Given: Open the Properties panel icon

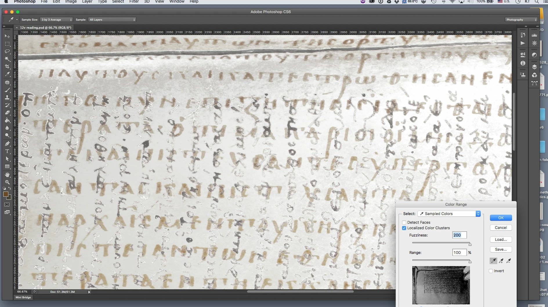Looking at the screenshot, I should (523, 55).
